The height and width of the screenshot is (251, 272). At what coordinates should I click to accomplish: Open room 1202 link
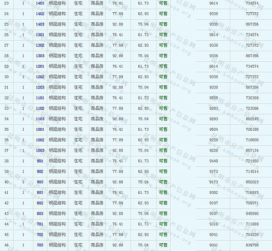[x=40, y=77]
